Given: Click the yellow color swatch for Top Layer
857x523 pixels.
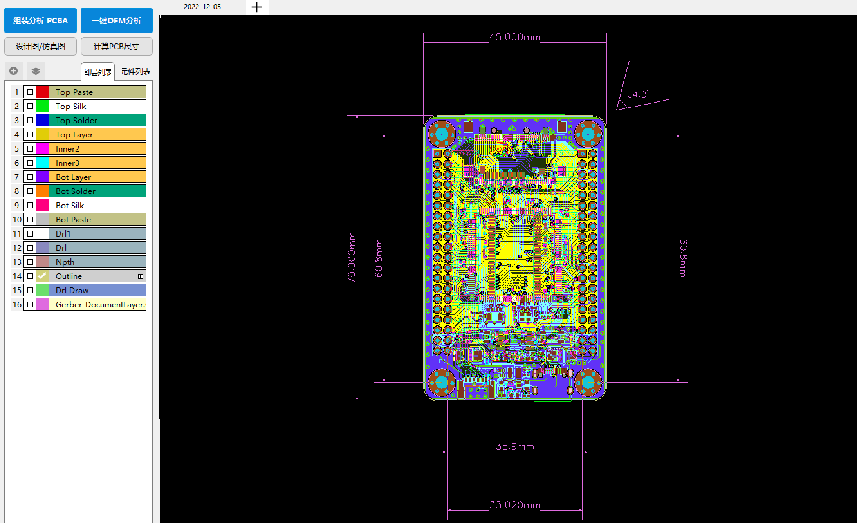Looking at the screenshot, I should (42, 134).
